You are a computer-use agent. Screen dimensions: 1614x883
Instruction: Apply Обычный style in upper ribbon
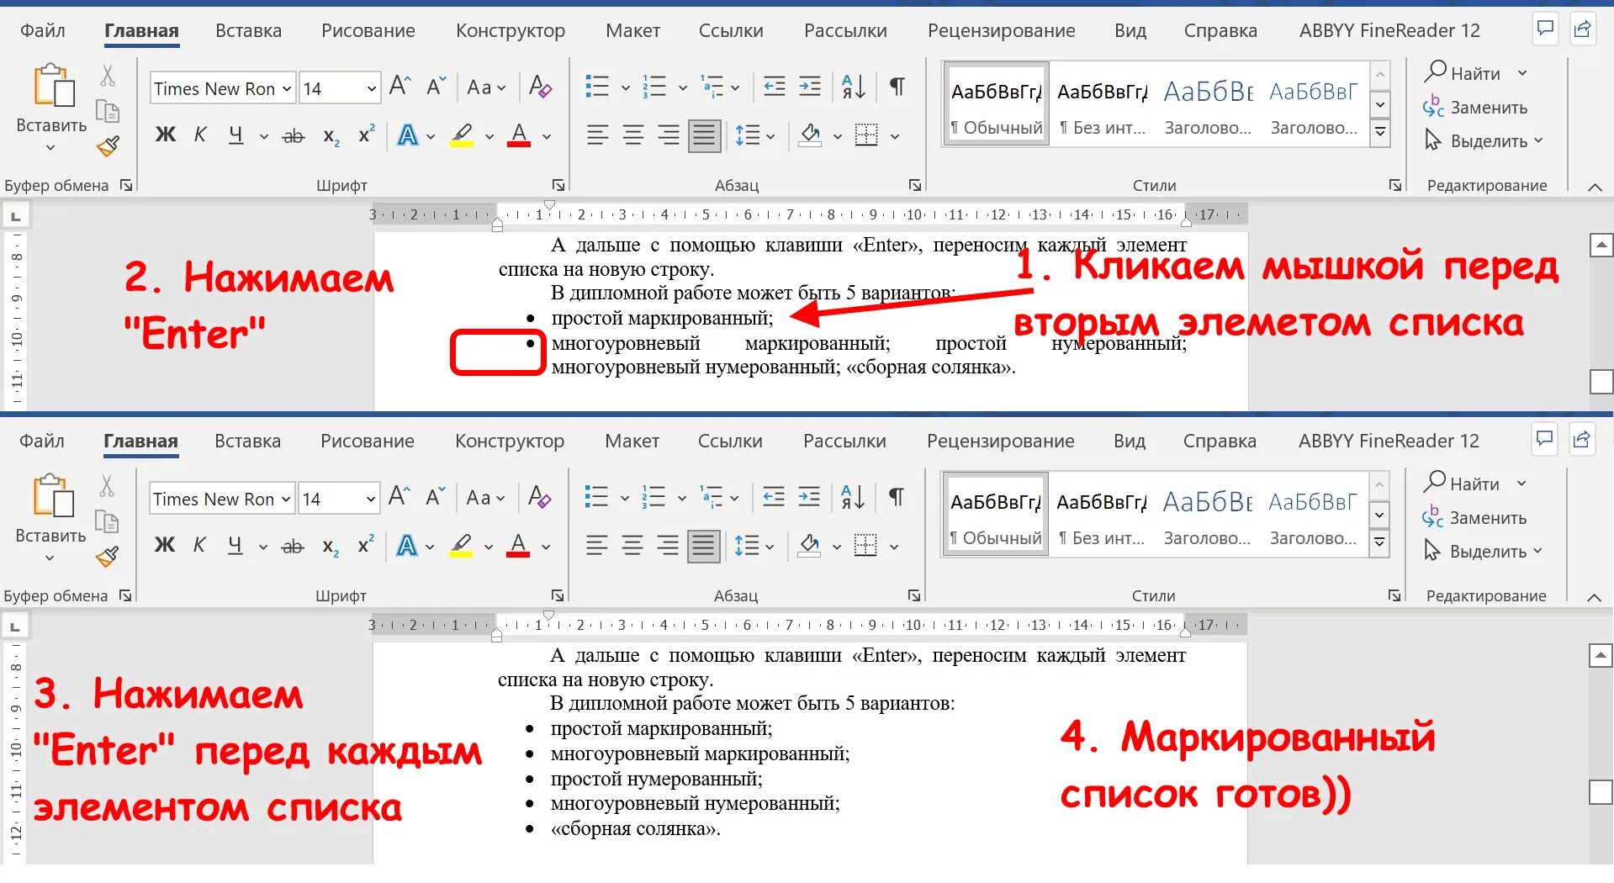997,104
